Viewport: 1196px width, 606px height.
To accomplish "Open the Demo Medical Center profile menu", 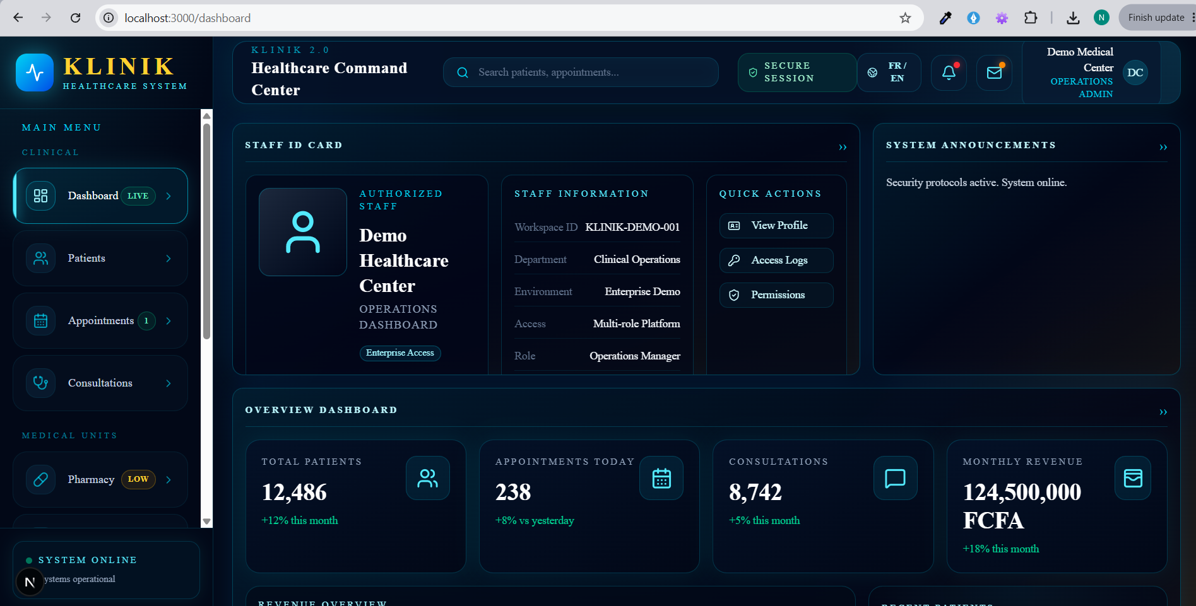I will pos(1091,73).
